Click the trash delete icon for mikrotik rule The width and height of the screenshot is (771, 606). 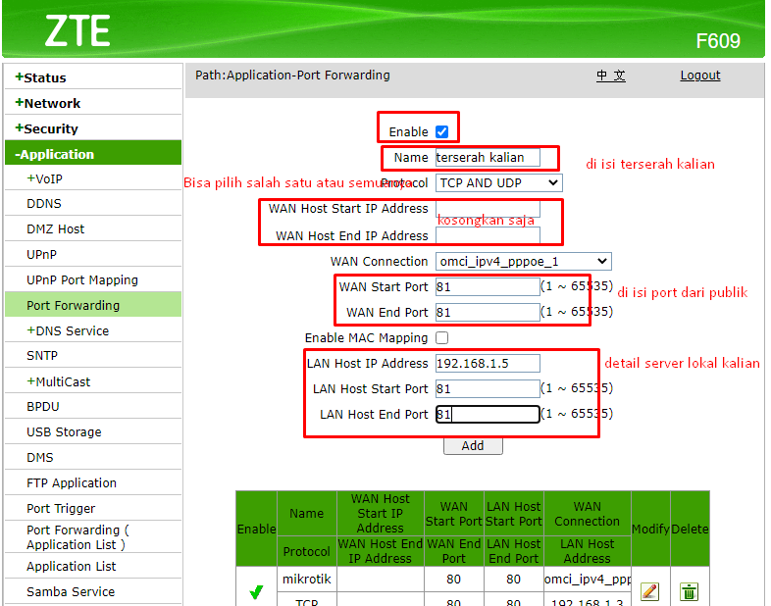pos(690,591)
